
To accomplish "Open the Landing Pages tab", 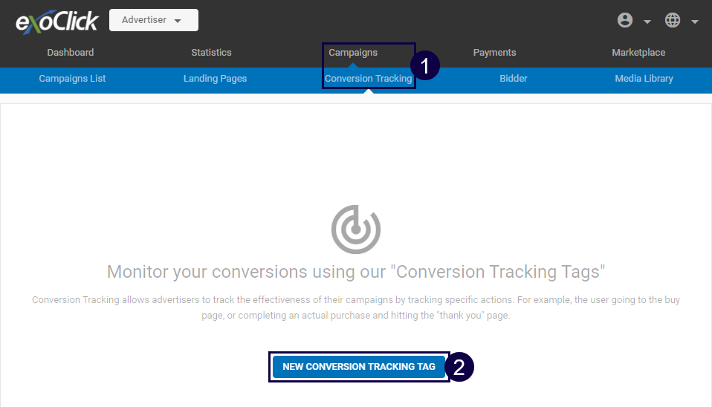I will click(215, 79).
